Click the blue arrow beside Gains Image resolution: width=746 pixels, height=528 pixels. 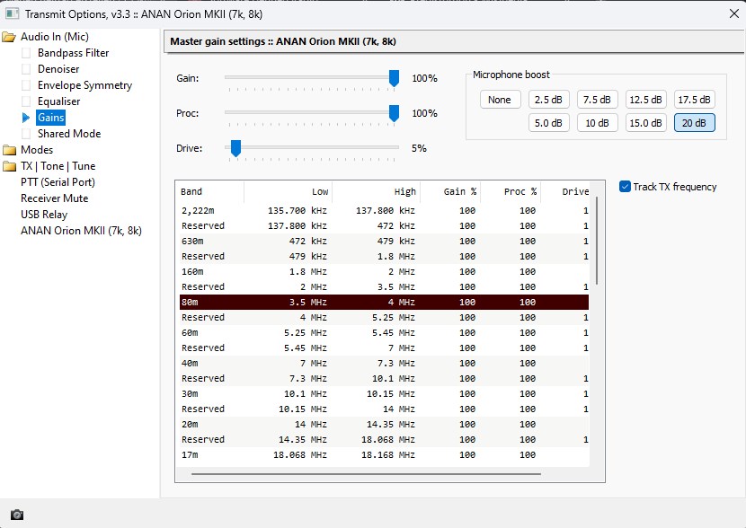[26, 118]
